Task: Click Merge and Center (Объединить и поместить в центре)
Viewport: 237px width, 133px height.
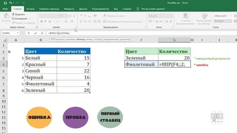Action: tap(123, 21)
